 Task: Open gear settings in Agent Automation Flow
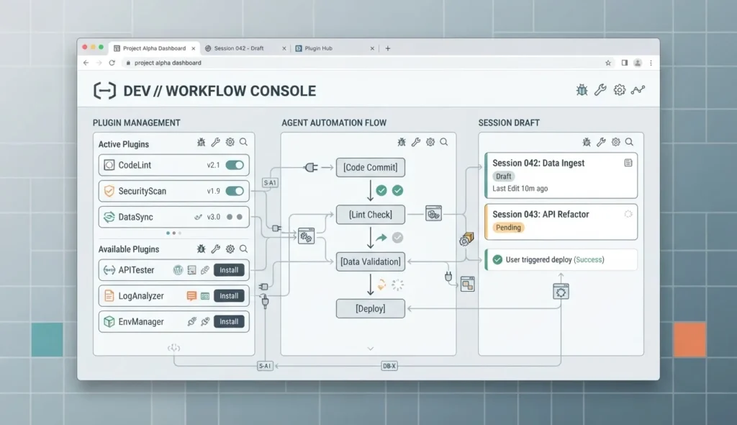(x=430, y=142)
